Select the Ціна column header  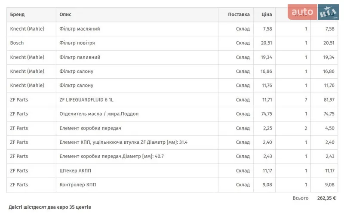(x=267, y=15)
